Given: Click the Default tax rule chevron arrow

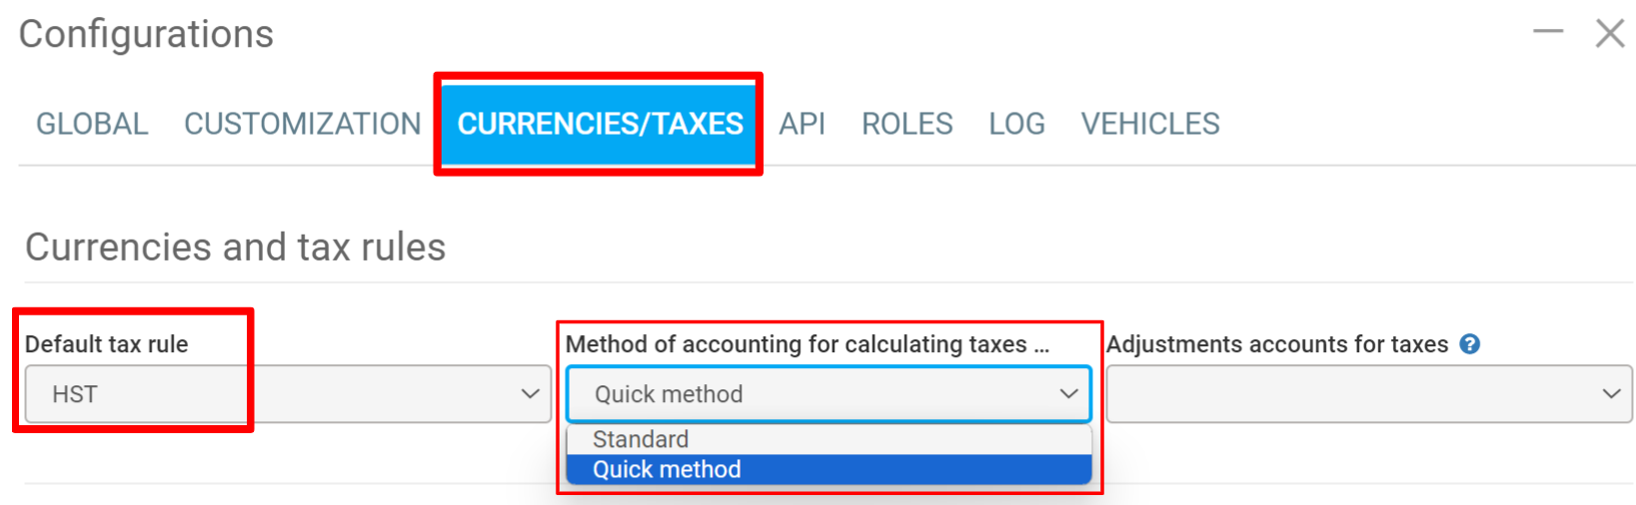Looking at the screenshot, I should point(531,394).
